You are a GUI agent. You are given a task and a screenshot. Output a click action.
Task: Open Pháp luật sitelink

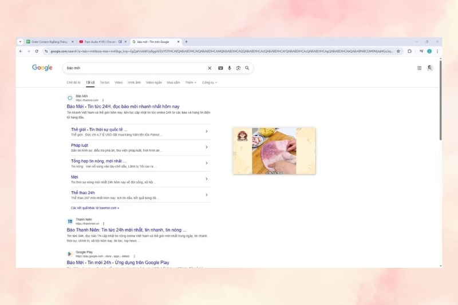[x=80, y=145]
